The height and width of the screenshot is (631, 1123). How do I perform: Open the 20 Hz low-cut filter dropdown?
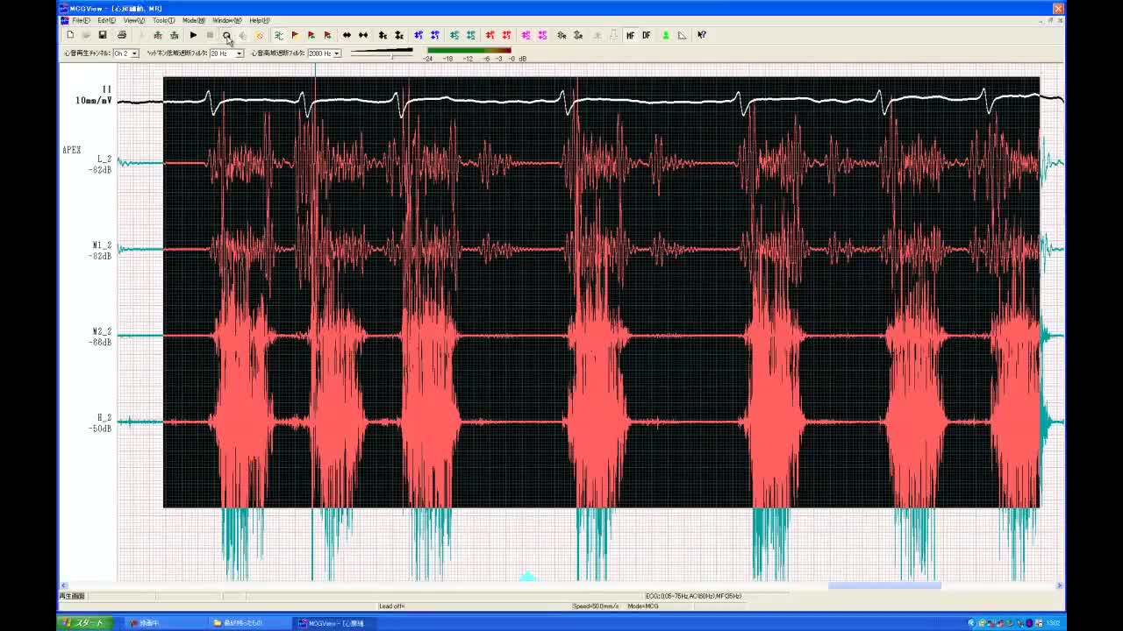coord(239,53)
